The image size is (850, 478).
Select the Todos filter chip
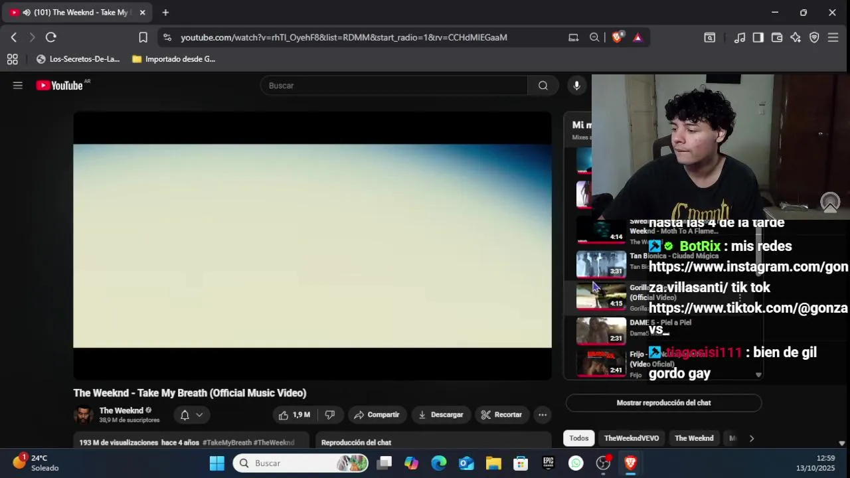tap(578, 438)
